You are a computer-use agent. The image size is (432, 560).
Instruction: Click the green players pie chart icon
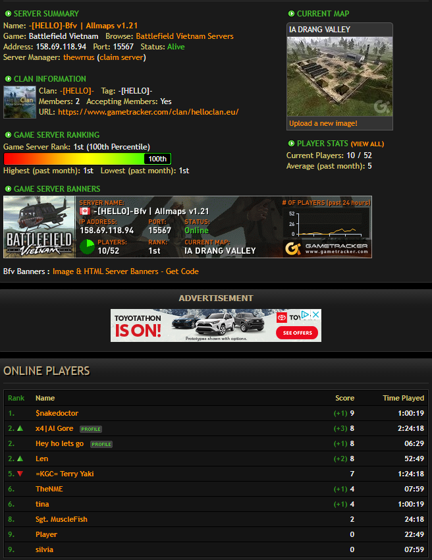[x=87, y=247]
